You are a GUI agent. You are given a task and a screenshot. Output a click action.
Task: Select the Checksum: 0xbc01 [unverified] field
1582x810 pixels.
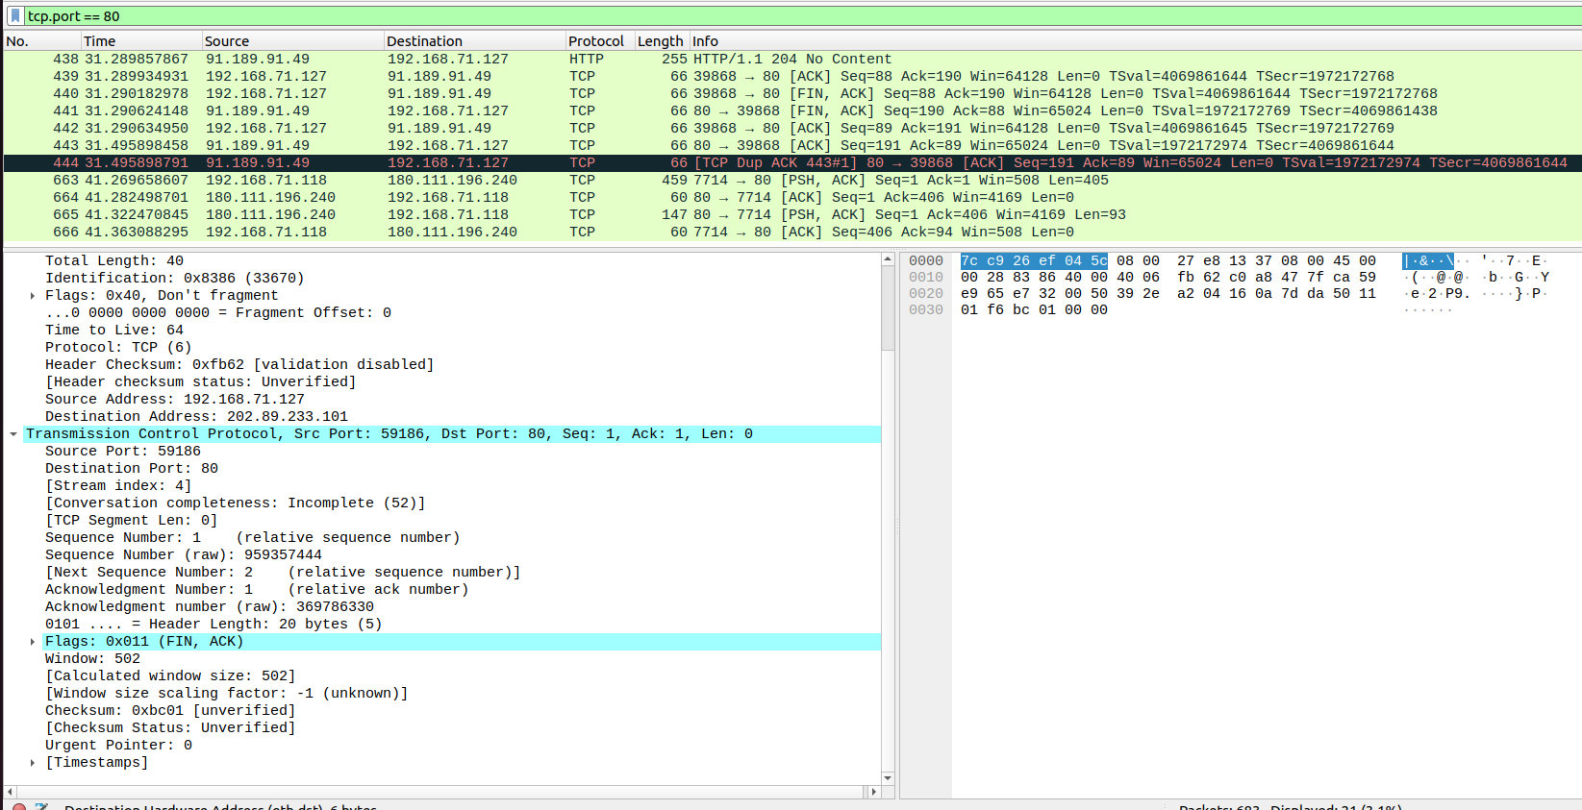(x=170, y=710)
